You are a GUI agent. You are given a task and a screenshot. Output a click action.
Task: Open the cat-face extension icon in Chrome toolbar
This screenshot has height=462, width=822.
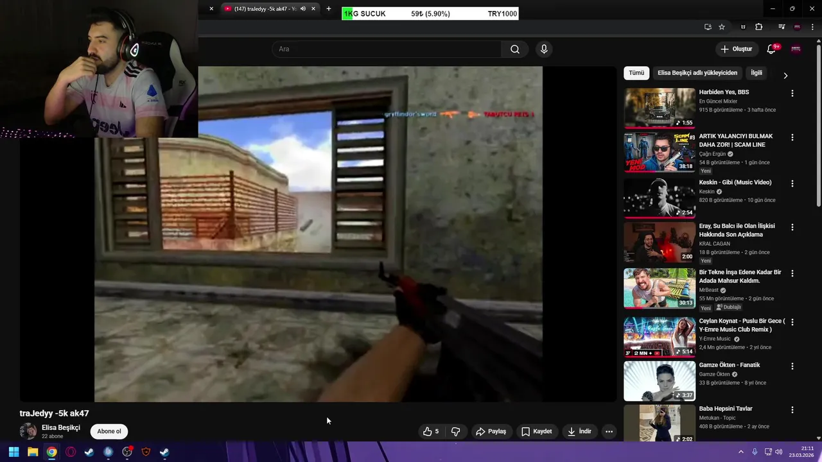[743, 27]
